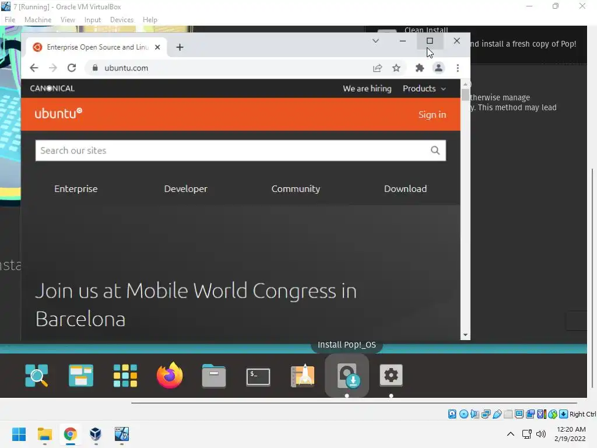Click the VirtualBox keyboard capture arrow icon
Image resolution: width=597 pixels, height=448 pixels.
click(x=564, y=414)
